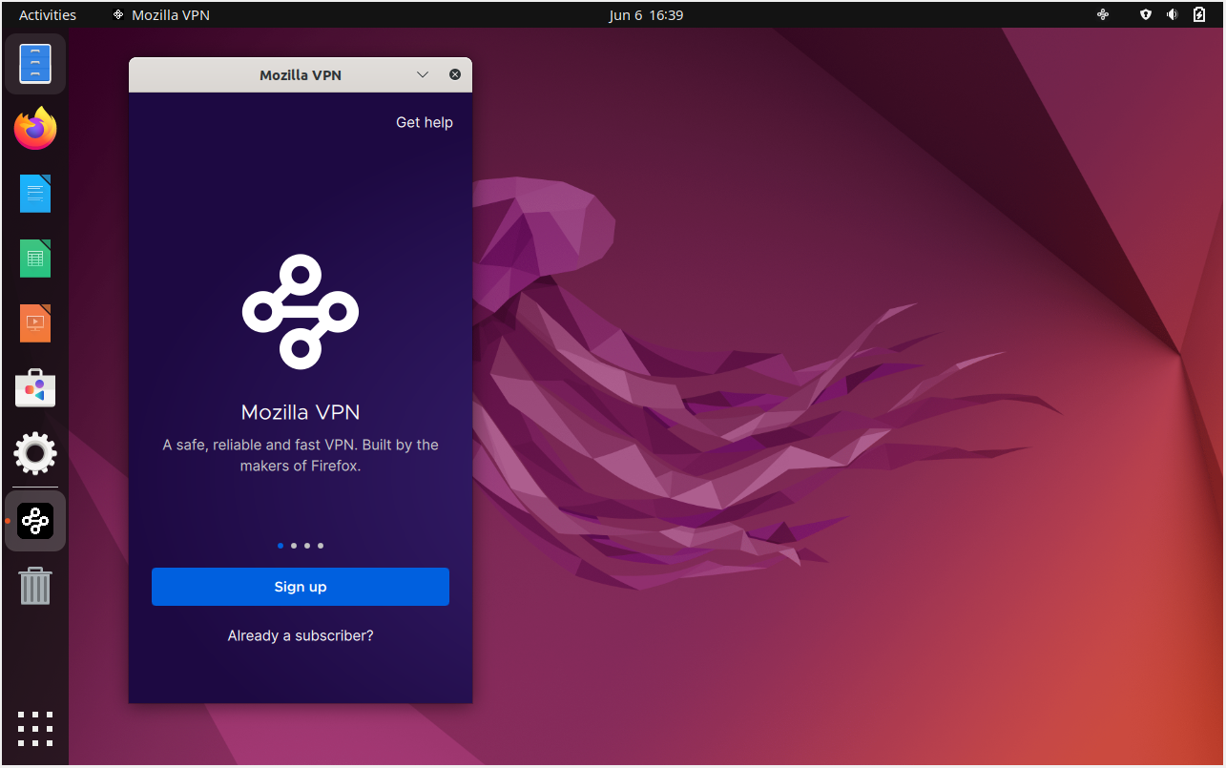Click the battery status icon
The height and width of the screenshot is (768, 1226).
(x=1199, y=14)
